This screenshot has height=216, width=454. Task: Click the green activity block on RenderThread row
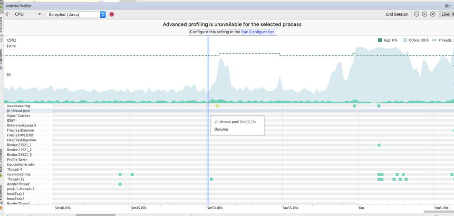(120, 184)
